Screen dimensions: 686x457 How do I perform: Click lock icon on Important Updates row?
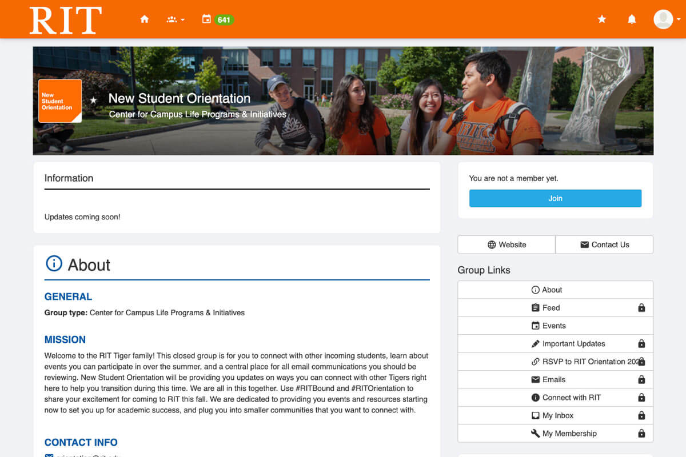point(641,344)
